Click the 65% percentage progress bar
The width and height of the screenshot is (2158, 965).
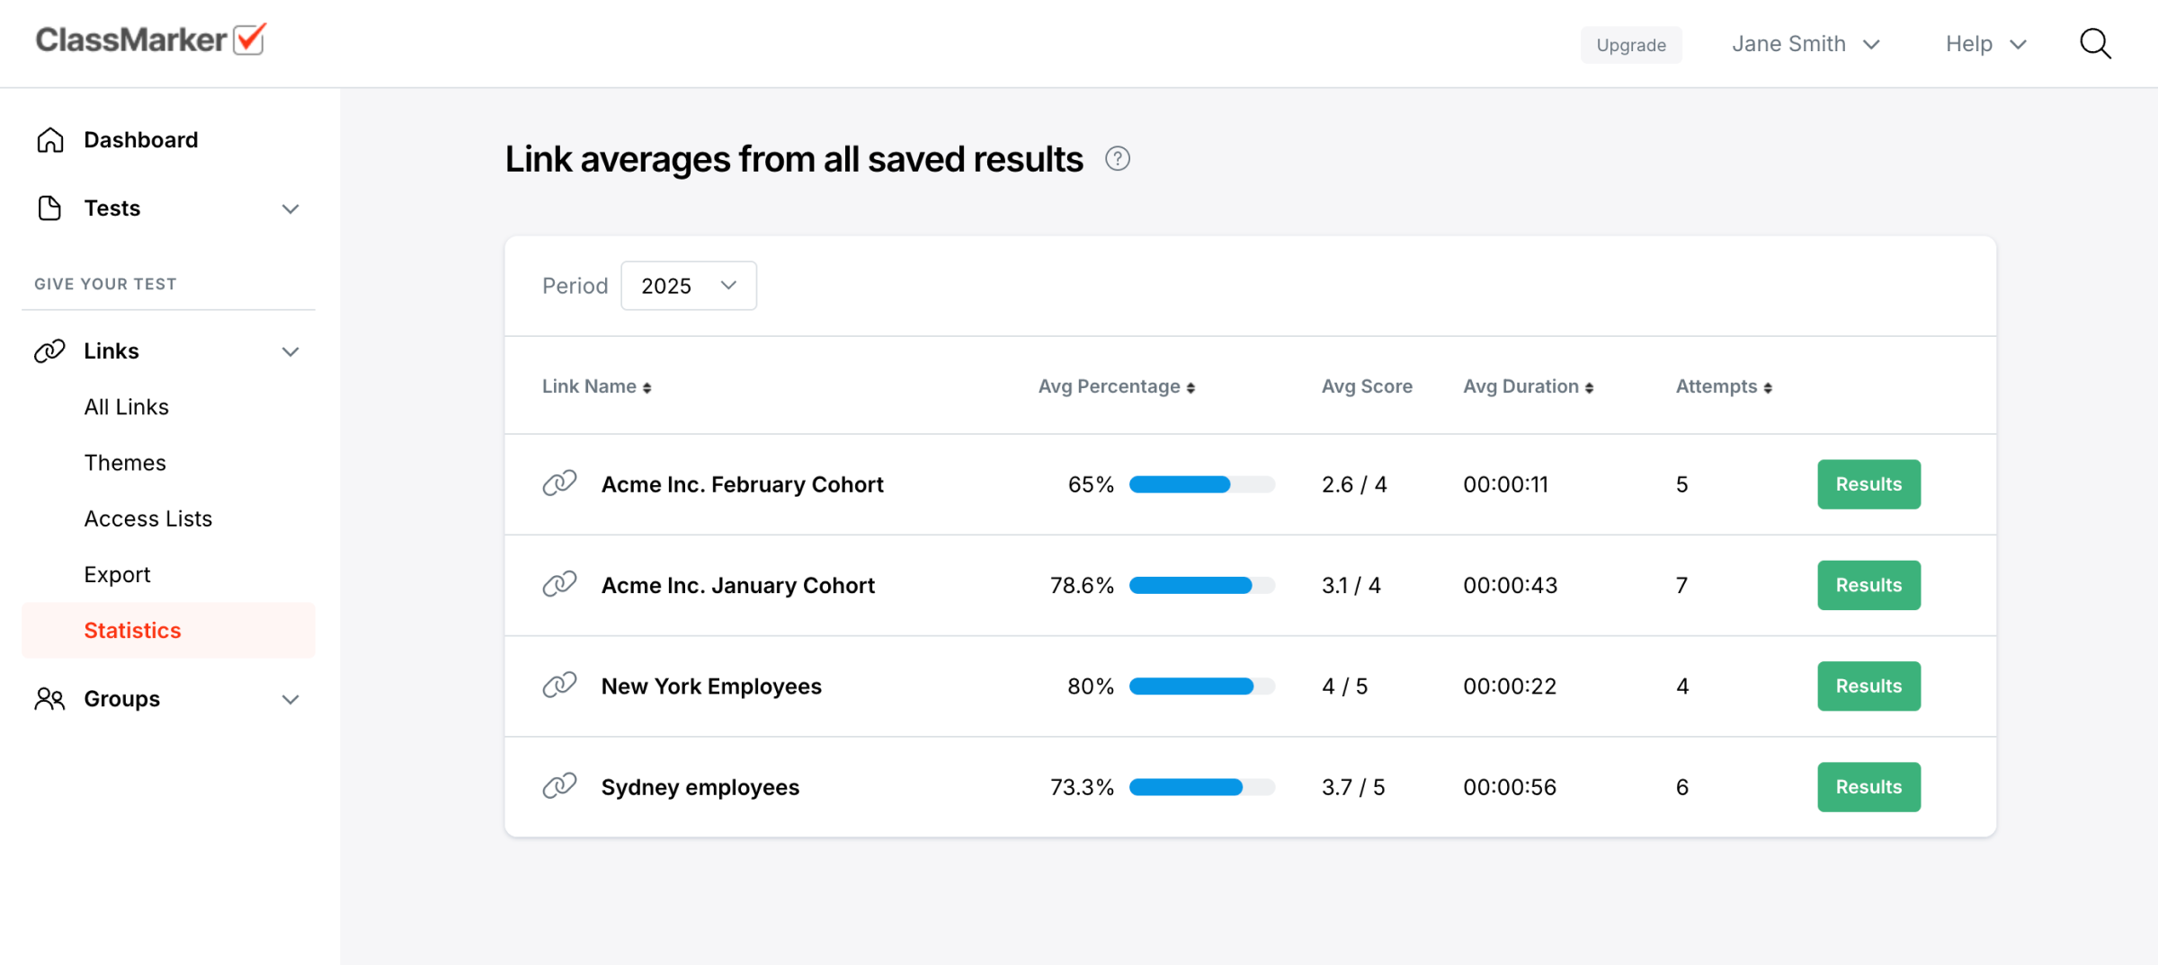point(1201,484)
